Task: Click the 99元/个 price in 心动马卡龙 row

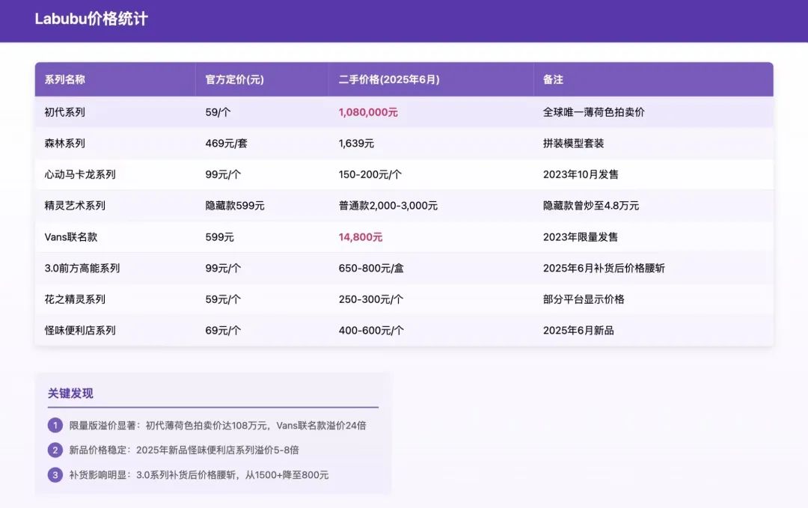Action: pyautogui.click(x=223, y=174)
